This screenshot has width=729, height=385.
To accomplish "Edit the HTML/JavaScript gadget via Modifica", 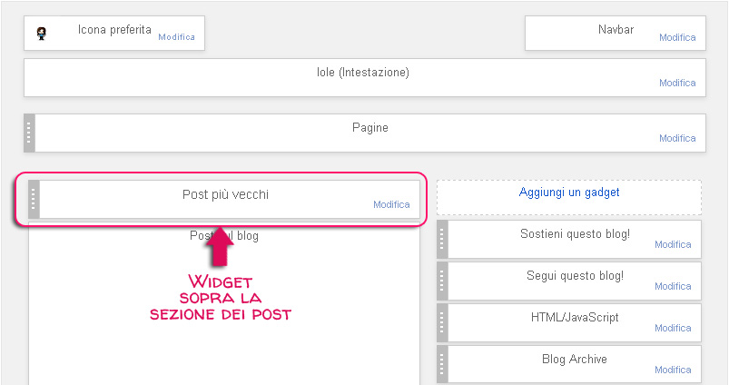I will pos(673,329).
